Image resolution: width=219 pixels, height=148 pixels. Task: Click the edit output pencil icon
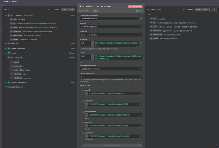tap(212, 10)
